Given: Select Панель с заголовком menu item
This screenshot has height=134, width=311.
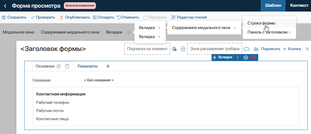Looking at the screenshot, I should [269, 32].
